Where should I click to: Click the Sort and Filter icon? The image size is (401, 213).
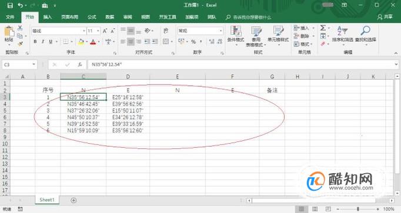(x=342, y=31)
